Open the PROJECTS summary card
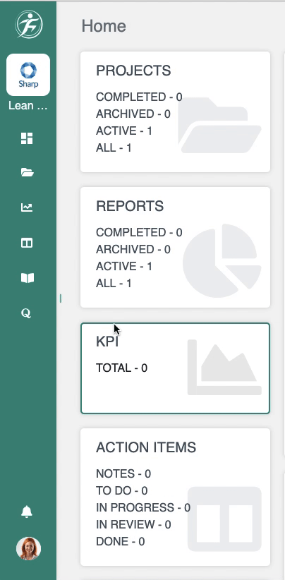The image size is (285, 580). point(175,111)
